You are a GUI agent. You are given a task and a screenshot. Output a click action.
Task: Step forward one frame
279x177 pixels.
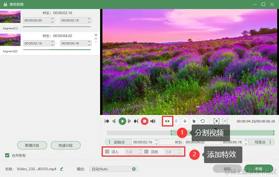tap(130, 121)
